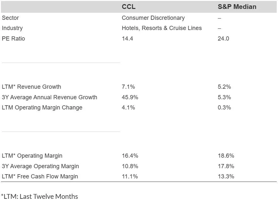Select the LTM* Revenue Growth label
The image size is (278, 202).
tap(31, 87)
